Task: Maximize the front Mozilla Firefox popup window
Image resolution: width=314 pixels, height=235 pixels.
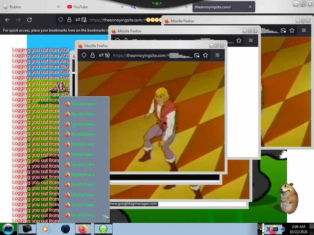Action: 216,46
